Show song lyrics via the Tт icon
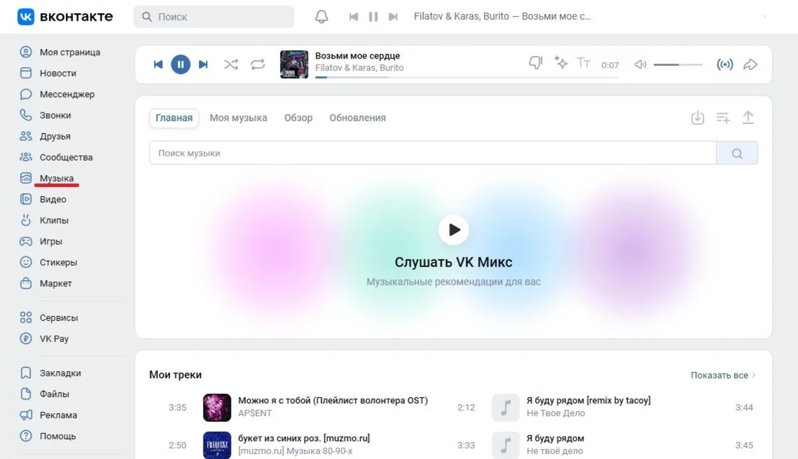 [583, 63]
